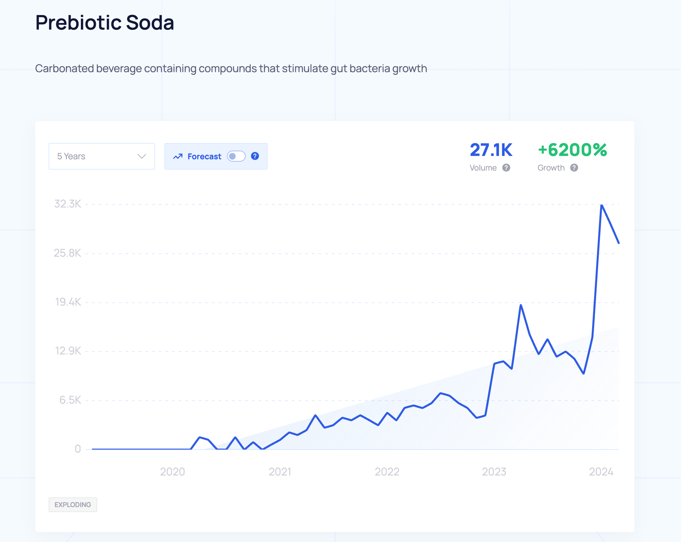Open the 5 Years timeframe dropdown
The image size is (681, 542).
click(102, 156)
